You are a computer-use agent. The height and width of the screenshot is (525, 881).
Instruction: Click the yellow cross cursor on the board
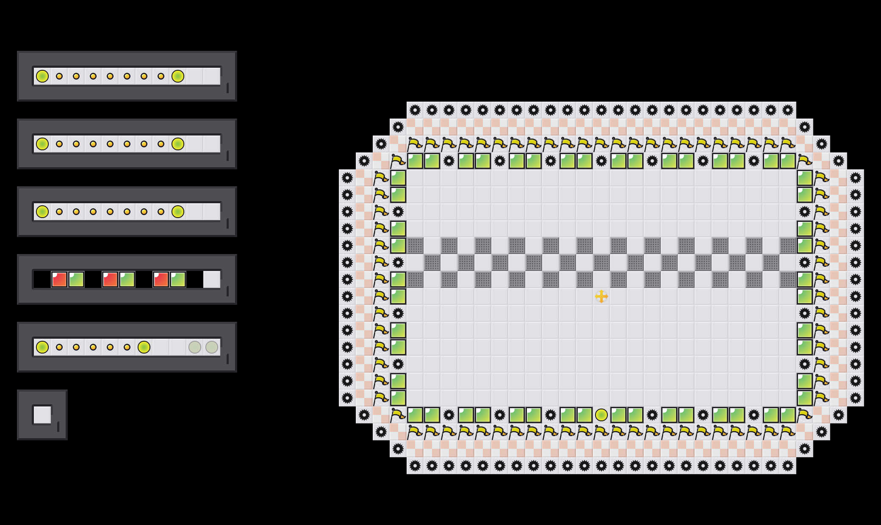pyautogui.click(x=601, y=296)
